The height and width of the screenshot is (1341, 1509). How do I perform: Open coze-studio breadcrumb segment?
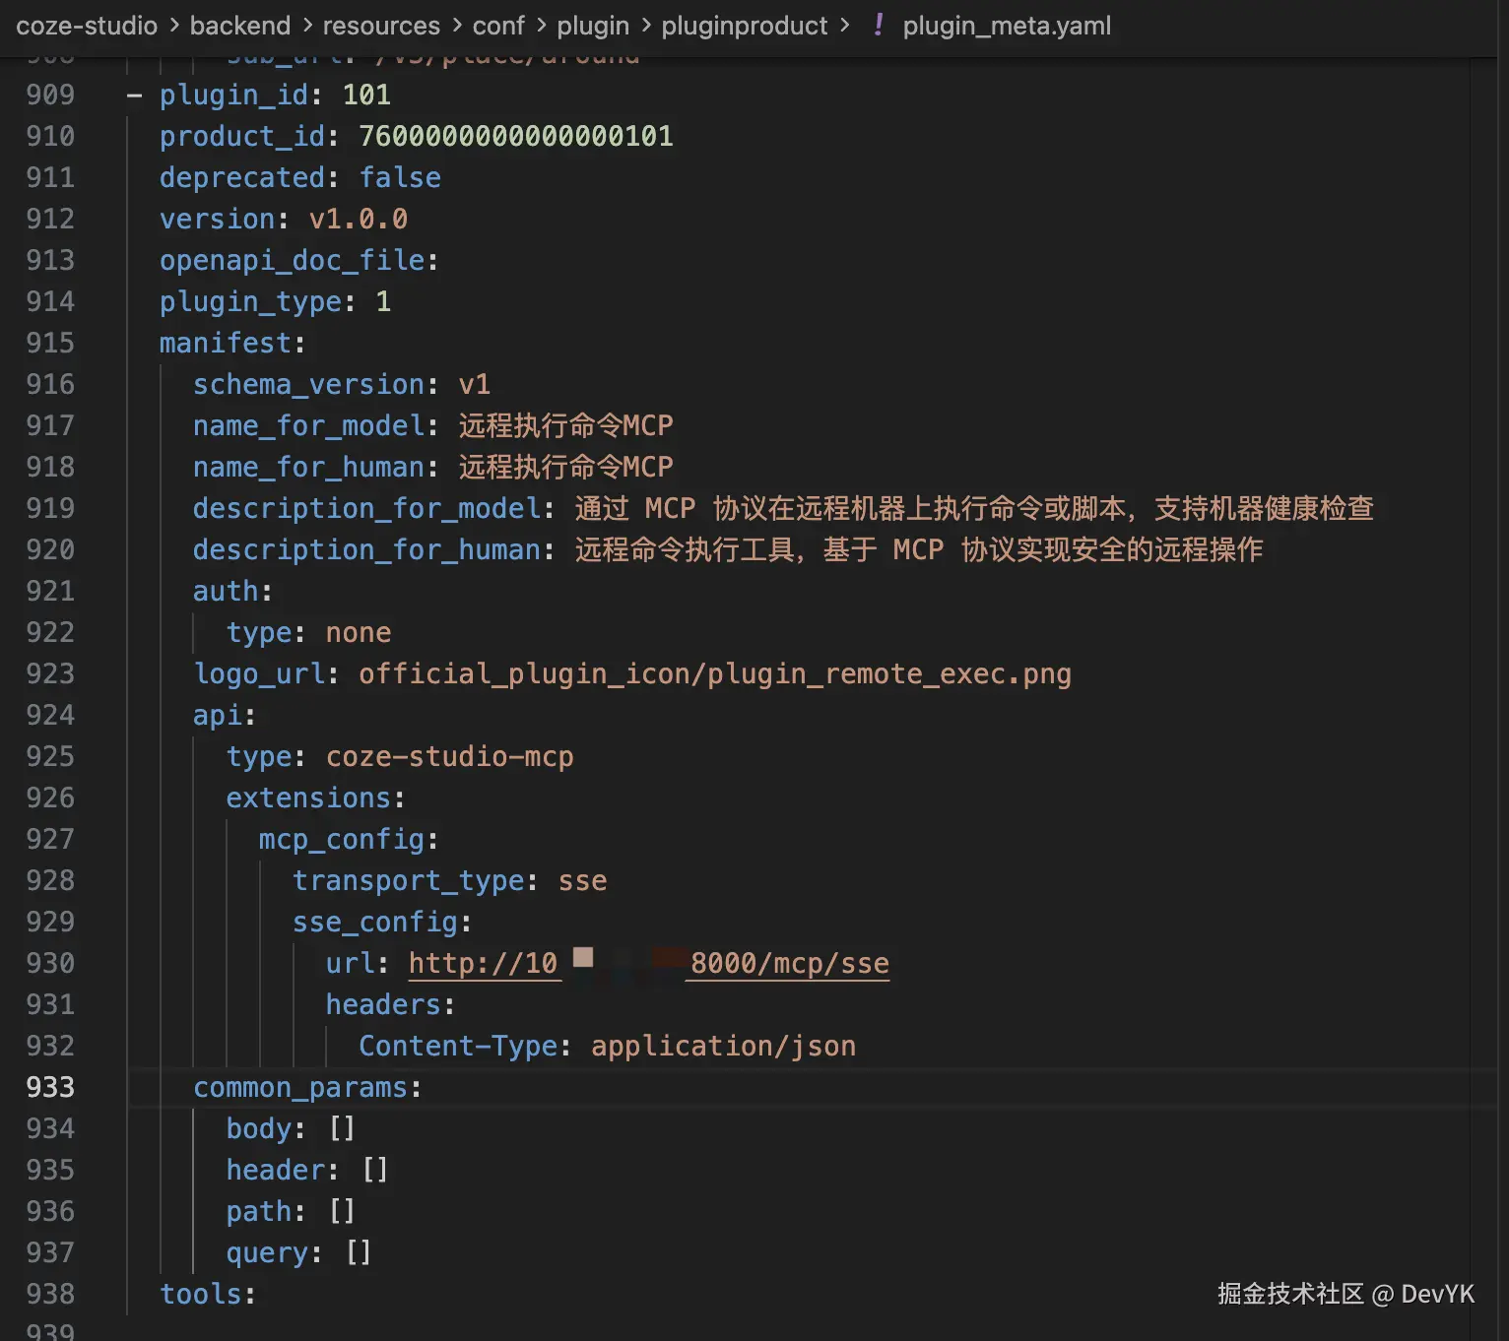[87, 26]
